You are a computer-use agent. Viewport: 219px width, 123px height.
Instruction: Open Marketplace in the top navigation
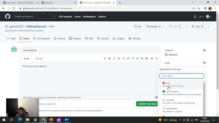point(90,17)
